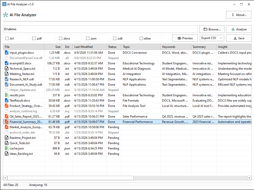Click the Status column header
This screenshot has height=190, width=254.
pyautogui.click(x=113, y=47)
